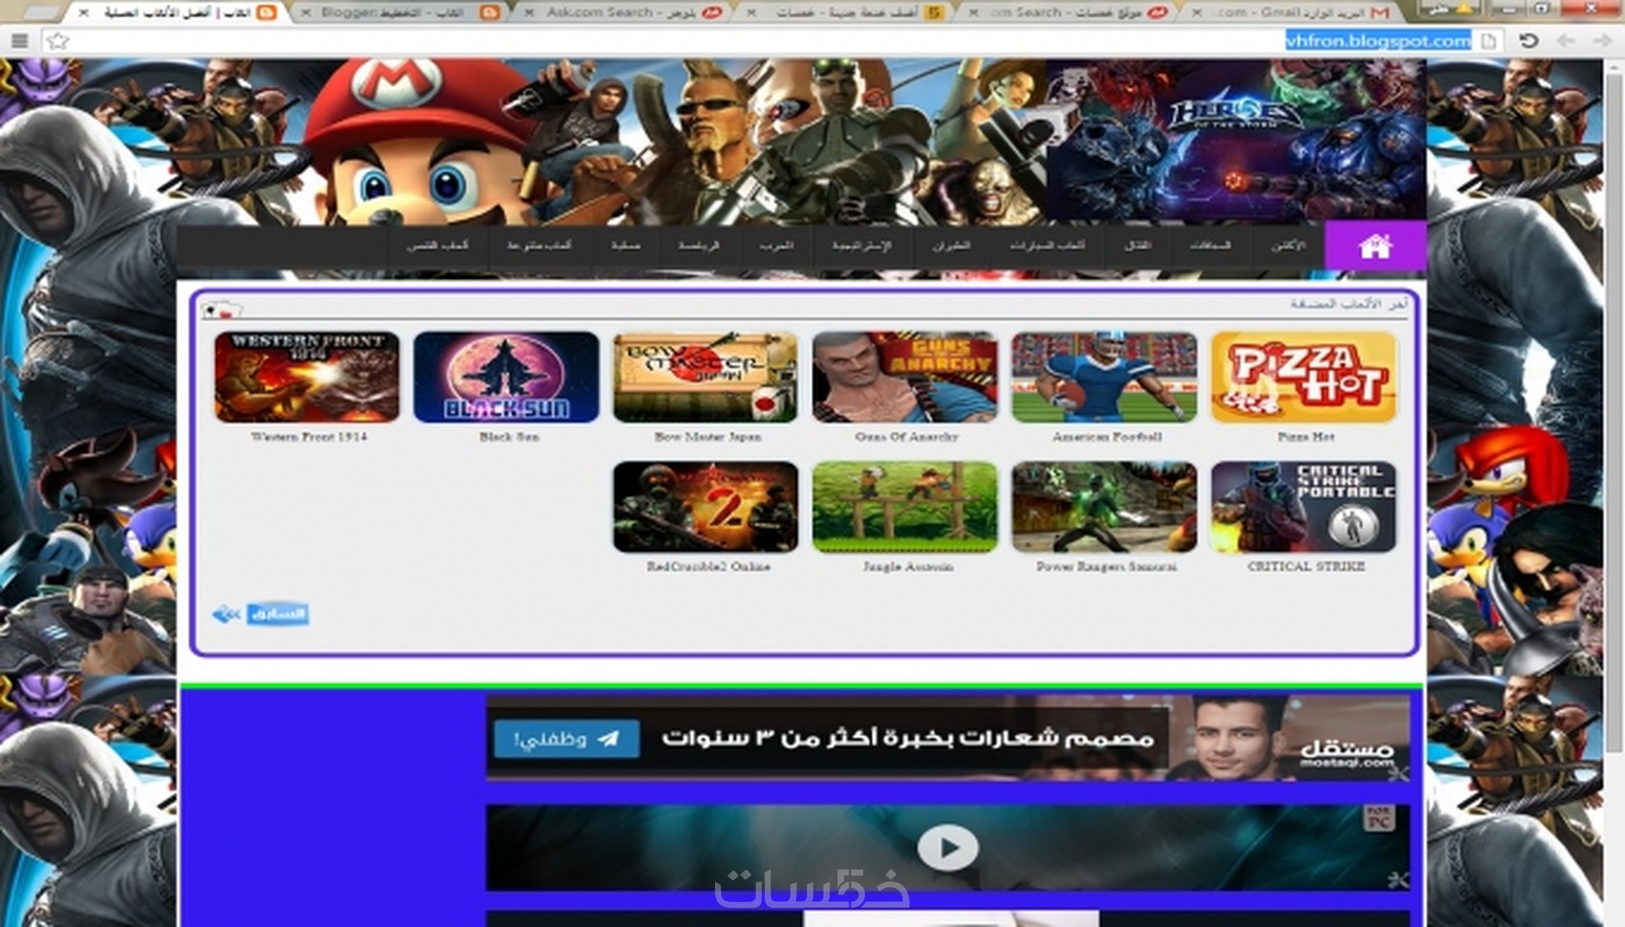Click the playing cards icon in the latest games header
Viewport: 1625px width, 927px height.
[x=221, y=309]
